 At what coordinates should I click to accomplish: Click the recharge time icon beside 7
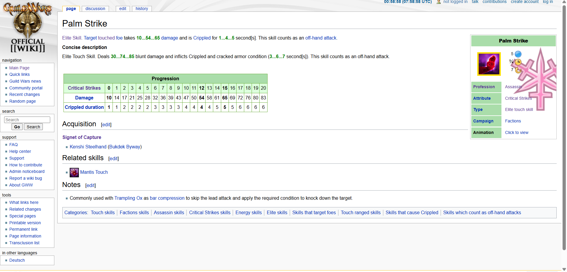click(518, 70)
